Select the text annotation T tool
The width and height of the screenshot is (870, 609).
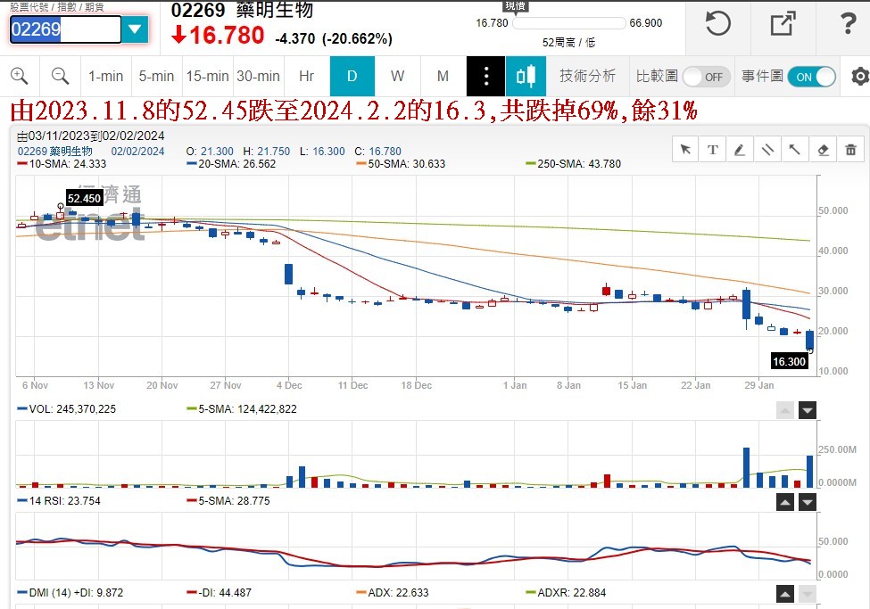pos(713,149)
